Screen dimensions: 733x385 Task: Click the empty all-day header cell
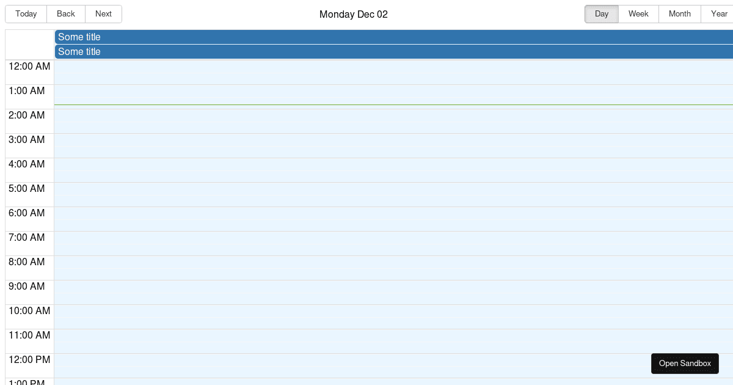[x=29, y=44]
